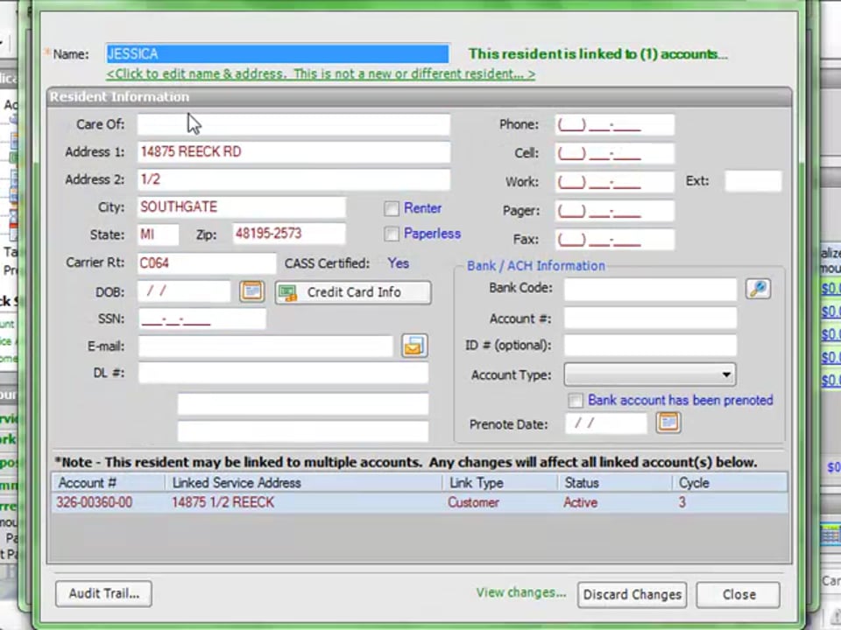The height and width of the screenshot is (630, 841).
Task: Click the Audit Trail button
Action: 103,593
